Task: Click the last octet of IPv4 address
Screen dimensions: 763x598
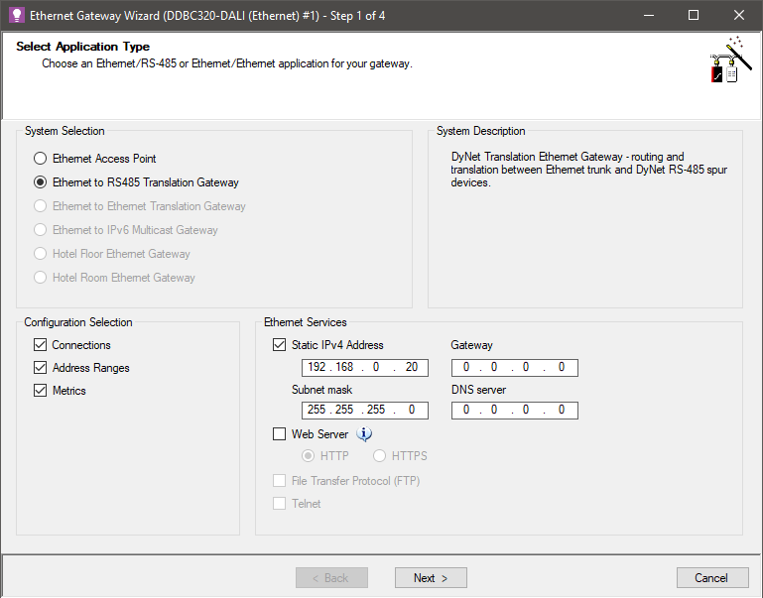Action: coord(411,368)
